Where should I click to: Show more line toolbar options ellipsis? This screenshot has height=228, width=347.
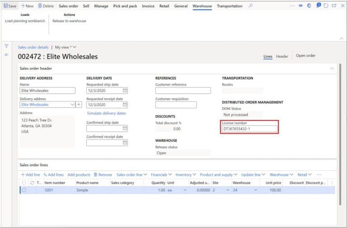click(x=319, y=175)
